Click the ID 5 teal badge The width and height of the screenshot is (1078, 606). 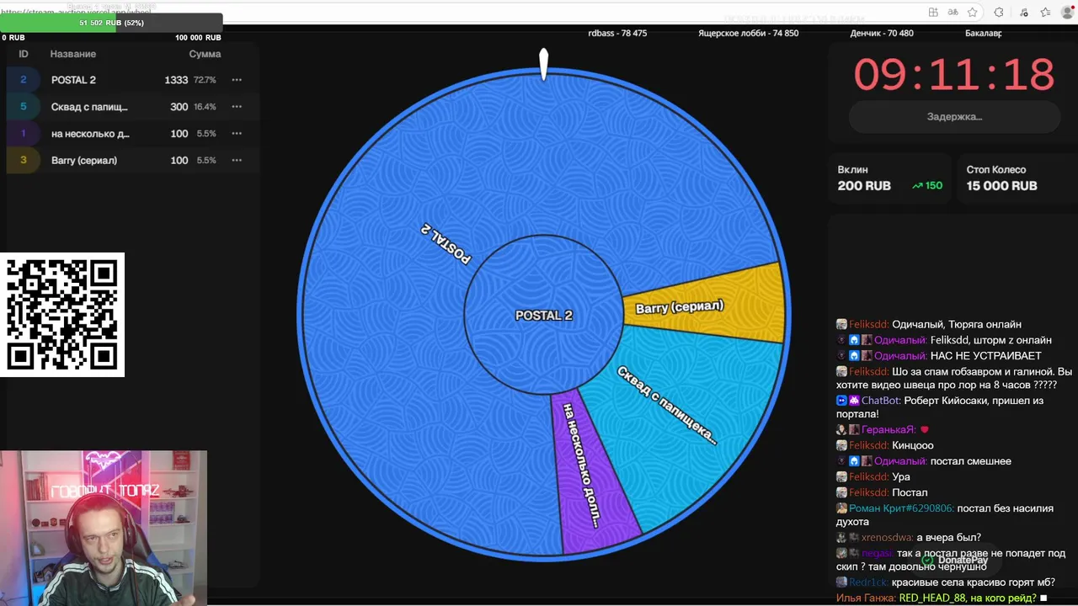[23, 107]
